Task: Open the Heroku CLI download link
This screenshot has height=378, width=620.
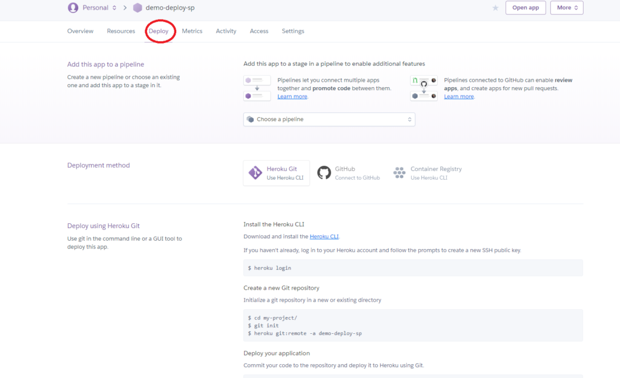Action: coord(324,236)
